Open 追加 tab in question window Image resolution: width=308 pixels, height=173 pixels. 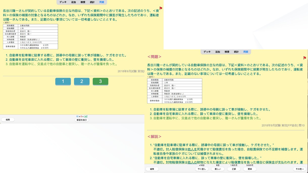point(73,2)
